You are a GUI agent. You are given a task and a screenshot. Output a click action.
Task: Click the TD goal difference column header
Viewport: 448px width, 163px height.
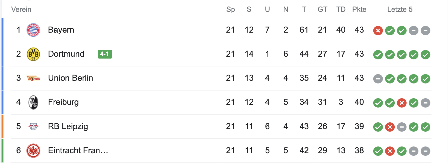(x=341, y=10)
